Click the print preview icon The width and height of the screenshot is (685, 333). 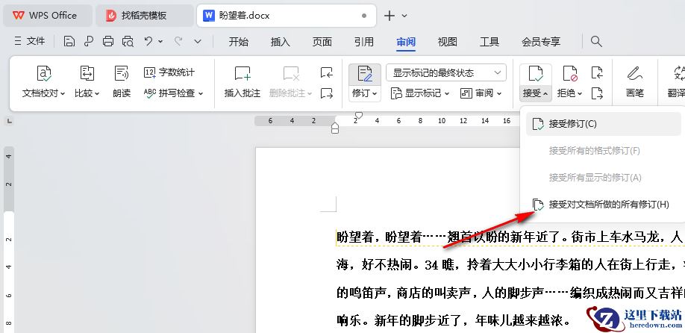[x=128, y=42]
